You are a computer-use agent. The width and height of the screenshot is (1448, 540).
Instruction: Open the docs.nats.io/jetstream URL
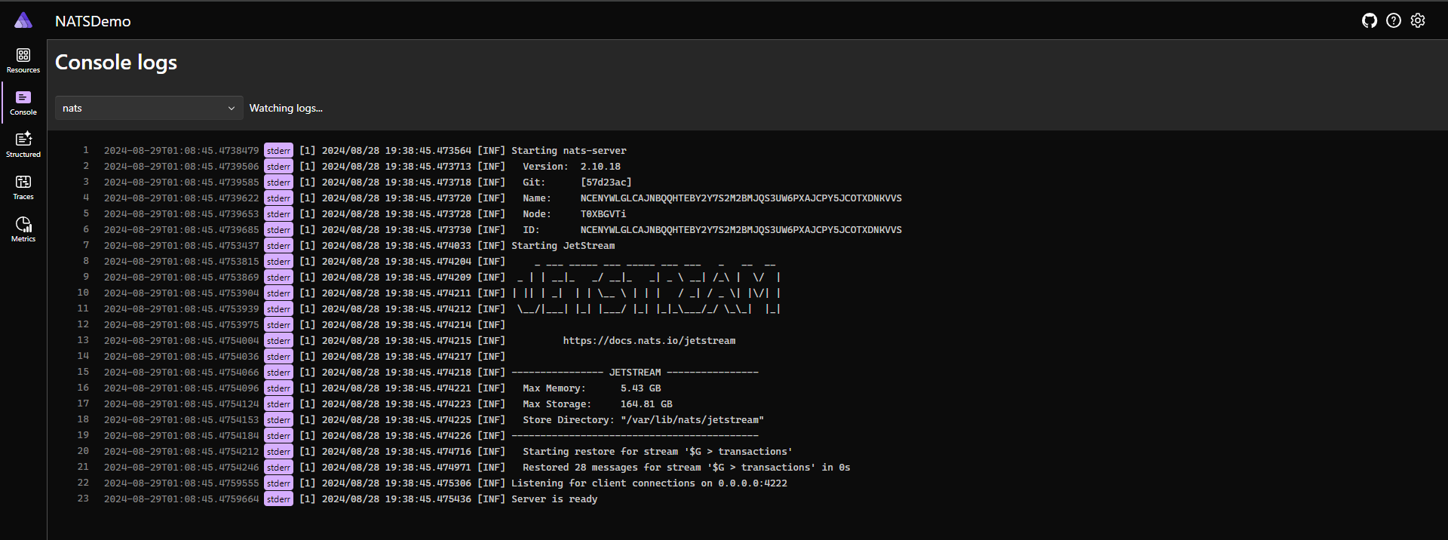pos(649,341)
